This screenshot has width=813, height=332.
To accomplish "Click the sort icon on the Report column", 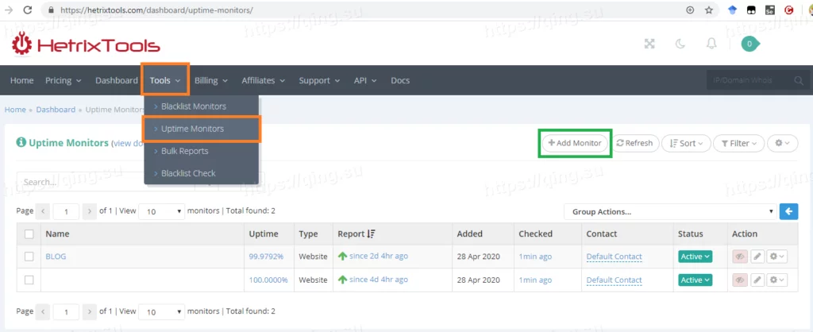I will pos(371,234).
